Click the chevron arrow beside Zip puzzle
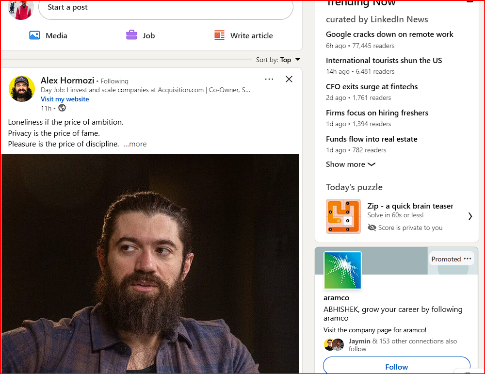This screenshot has height=374, width=485. point(470,216)
